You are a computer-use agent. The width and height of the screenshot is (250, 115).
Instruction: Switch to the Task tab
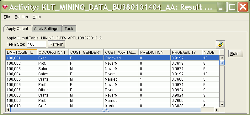point(69,29)
